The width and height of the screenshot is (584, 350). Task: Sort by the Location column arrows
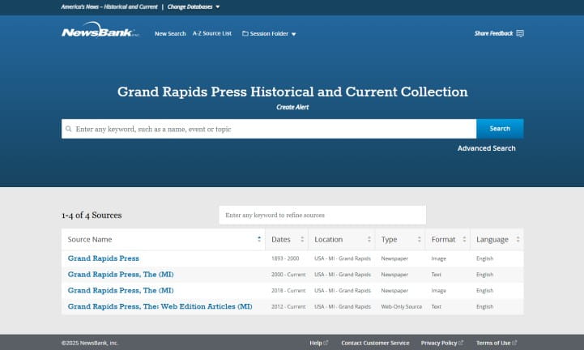pos(369,239)
